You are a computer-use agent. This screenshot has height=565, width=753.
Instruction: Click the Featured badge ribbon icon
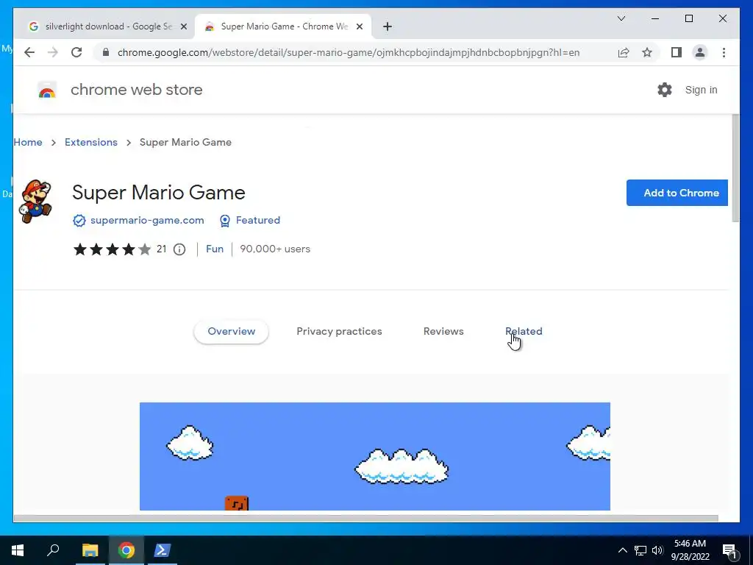(x=225, y=221)
